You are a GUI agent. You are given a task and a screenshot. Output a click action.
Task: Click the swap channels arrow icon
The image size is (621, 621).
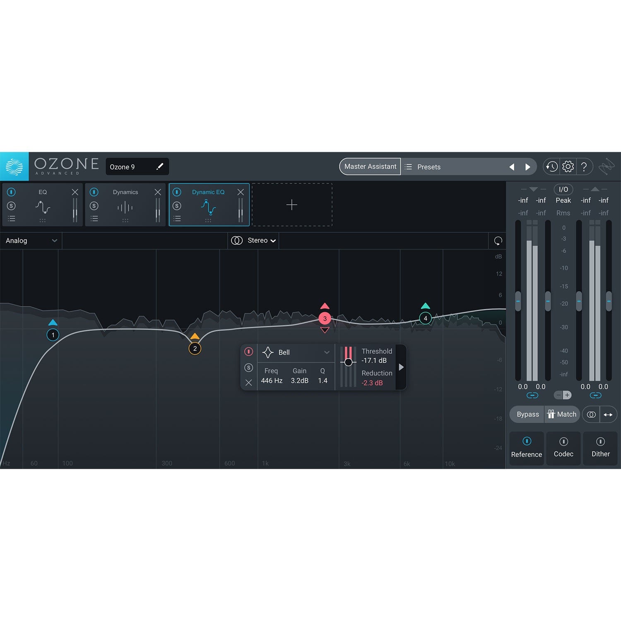(x=608, y=414)
